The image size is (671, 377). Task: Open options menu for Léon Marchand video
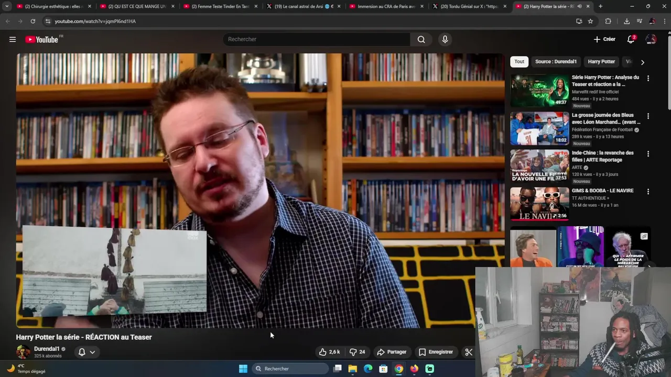tap(648, 116)
